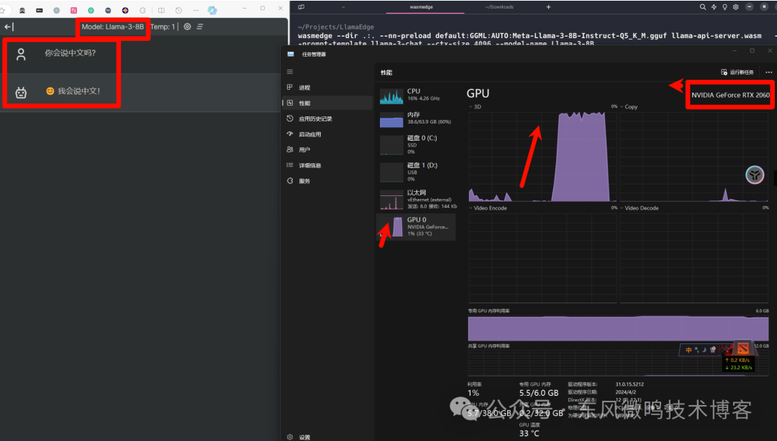
Task: Select 磁盘 0 (C:) performance entry
Action: point(417,144)
